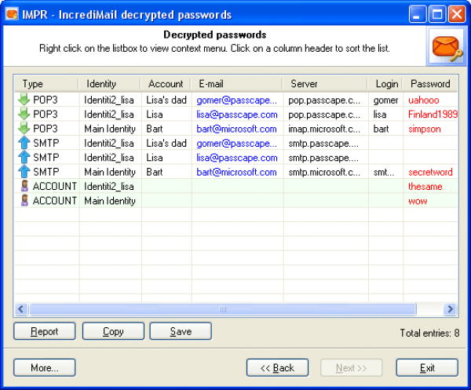Select the lisa@passcape.com POP3 email link
The image size is (471, 390).
[x=236, y=115]
